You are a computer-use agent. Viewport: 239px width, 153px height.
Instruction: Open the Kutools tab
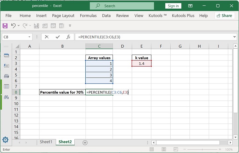pos(158,16)
